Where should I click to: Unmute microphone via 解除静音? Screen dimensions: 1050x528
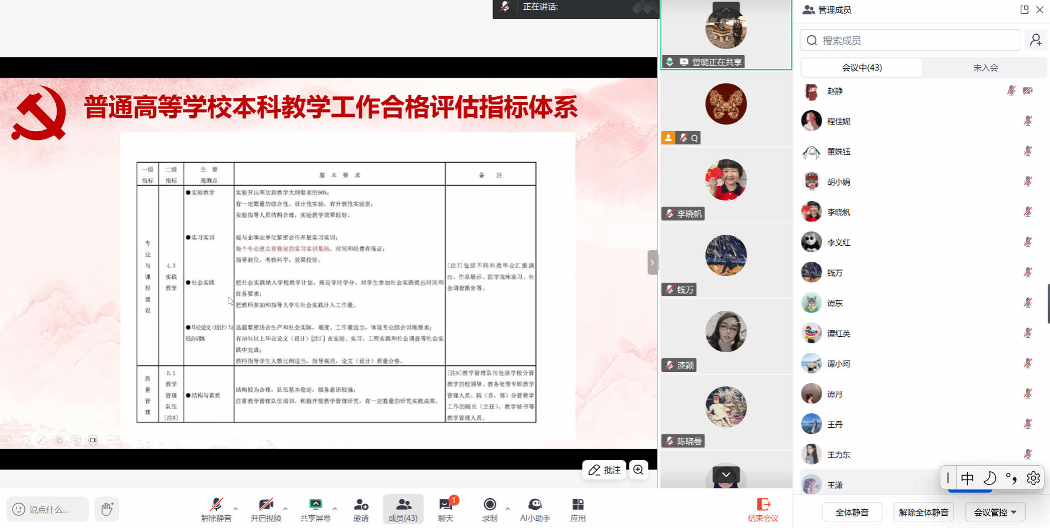point(216,509)
